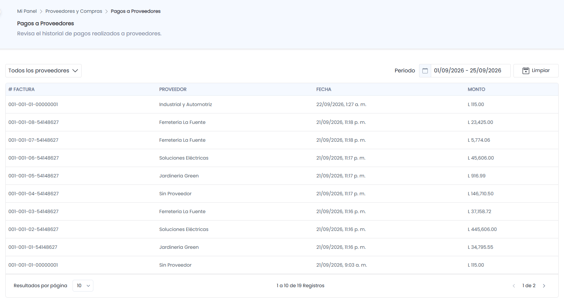
Task: Click Industrial y Automotriz provider cell
Action: 185,104
